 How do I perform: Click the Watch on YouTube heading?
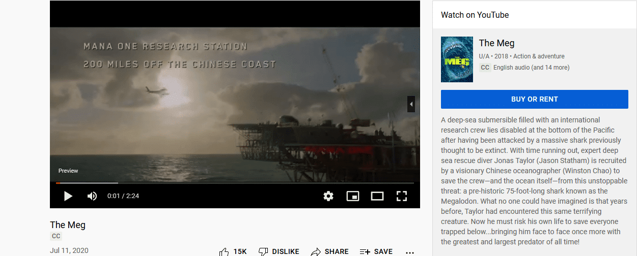click(475, 15)
